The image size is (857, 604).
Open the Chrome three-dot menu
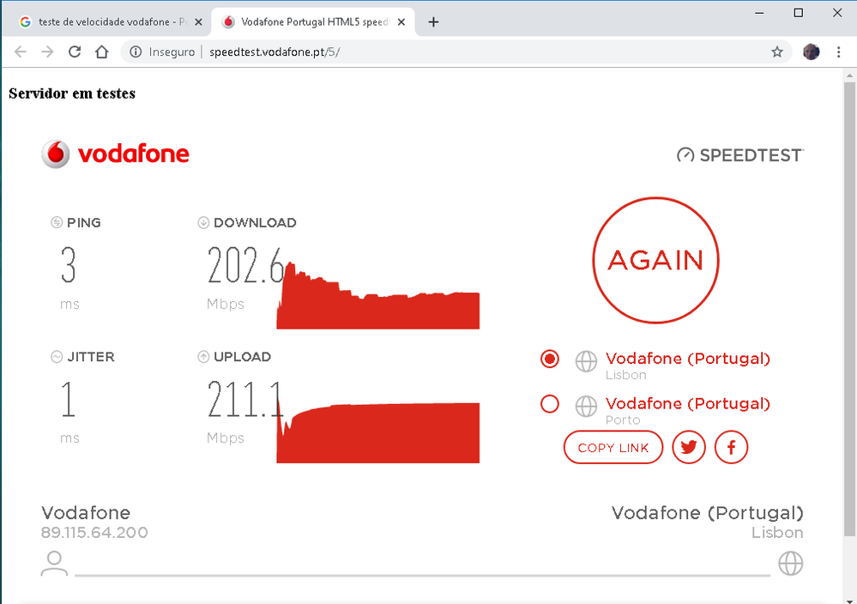coord(838,52)
